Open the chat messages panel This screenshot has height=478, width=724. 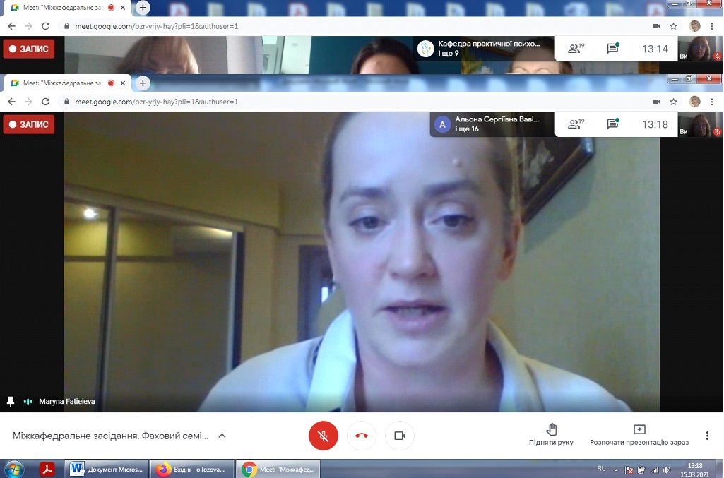[x=613, y=125]
